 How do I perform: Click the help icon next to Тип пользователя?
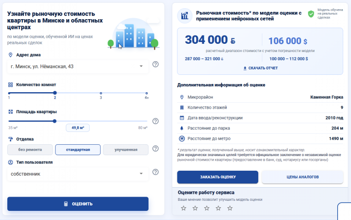tap(155, 172)
